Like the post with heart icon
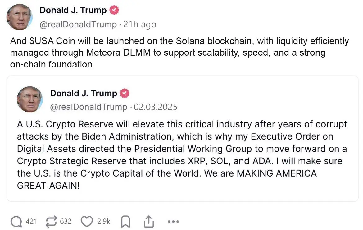Image resolution: width=363 pixels, height=230 pixels. tap(87, 222)
